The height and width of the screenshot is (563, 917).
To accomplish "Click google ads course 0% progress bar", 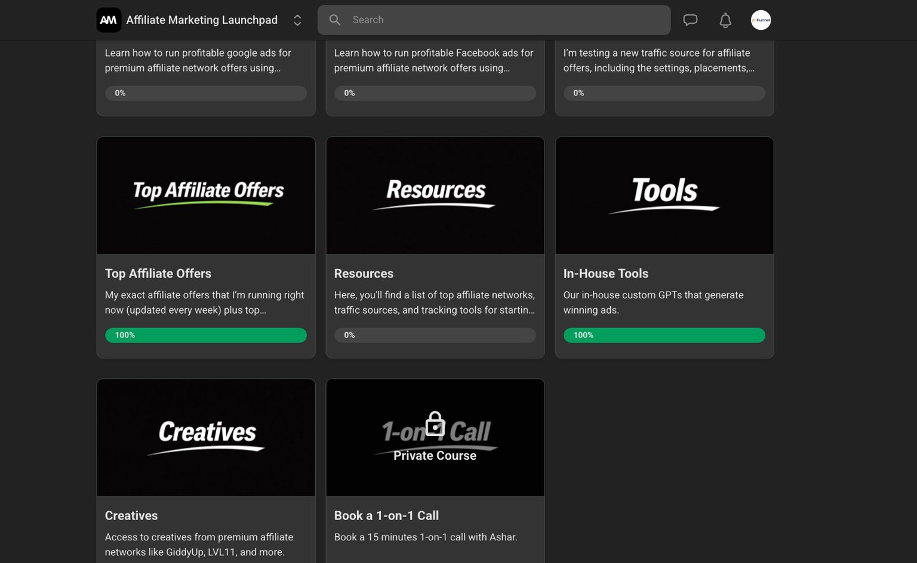I will pyautogui.click(x=206, y=93).
